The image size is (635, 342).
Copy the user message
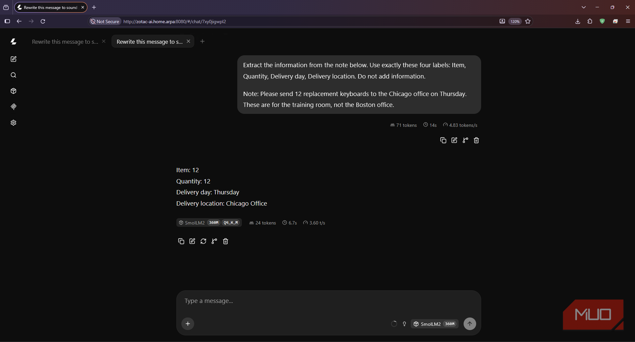(443, 140)
